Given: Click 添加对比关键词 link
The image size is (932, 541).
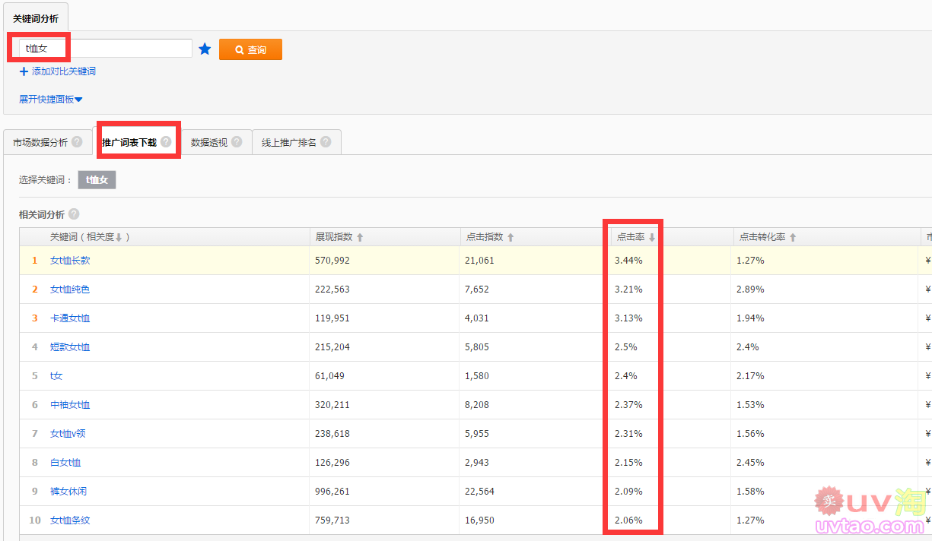Looking at the screenshot, I should (63, 71).
